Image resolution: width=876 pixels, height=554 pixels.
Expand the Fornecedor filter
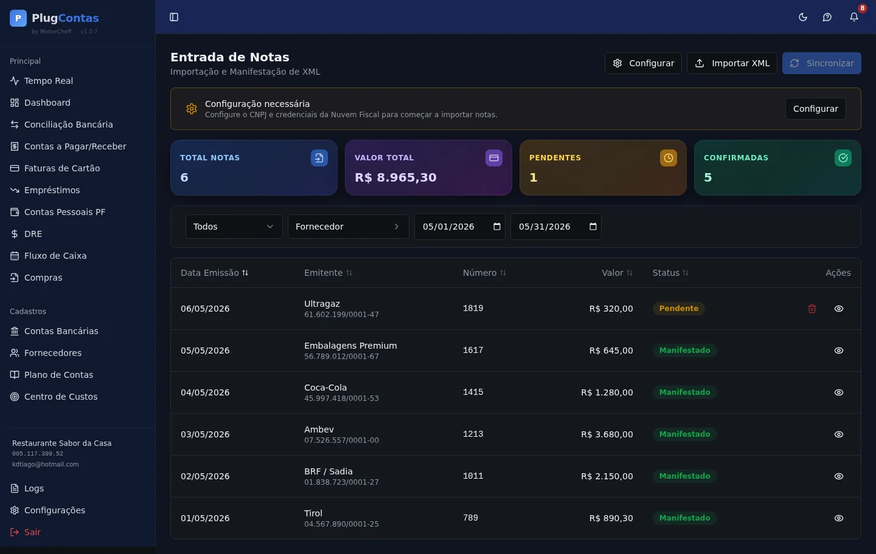349,227
